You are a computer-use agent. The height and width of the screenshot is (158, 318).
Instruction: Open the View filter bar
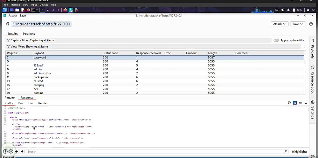(153, 46)
